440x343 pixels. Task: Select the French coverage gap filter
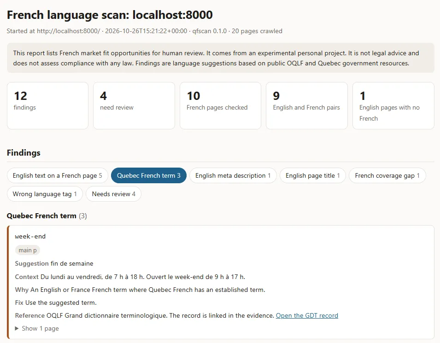coord(387,175)
